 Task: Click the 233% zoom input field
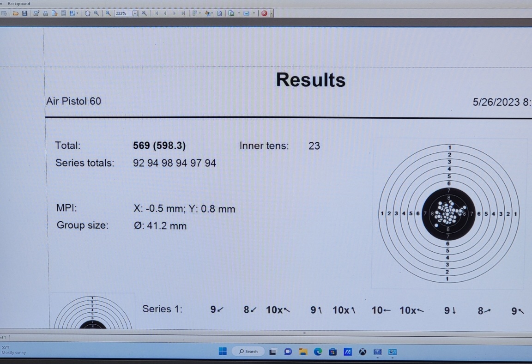[x=123, y=13]
